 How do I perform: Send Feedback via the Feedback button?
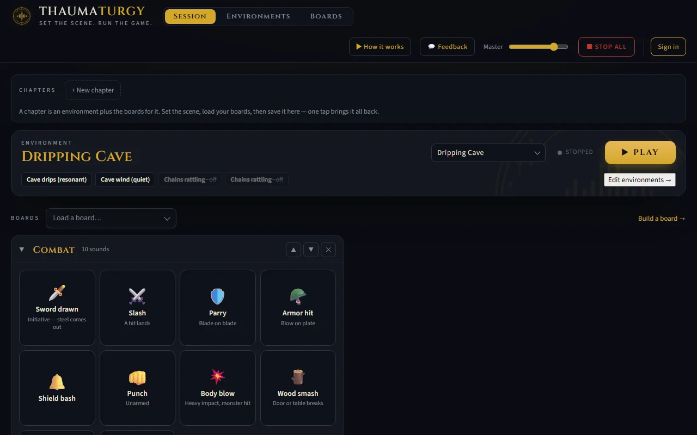(x=447, y=47)
